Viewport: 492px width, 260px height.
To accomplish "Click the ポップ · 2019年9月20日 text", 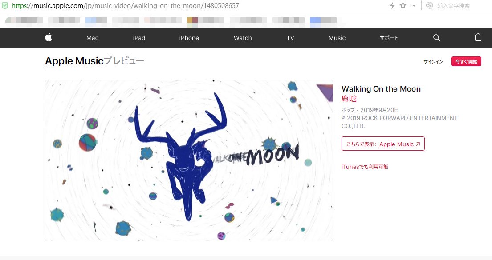I will coord(370,110).
